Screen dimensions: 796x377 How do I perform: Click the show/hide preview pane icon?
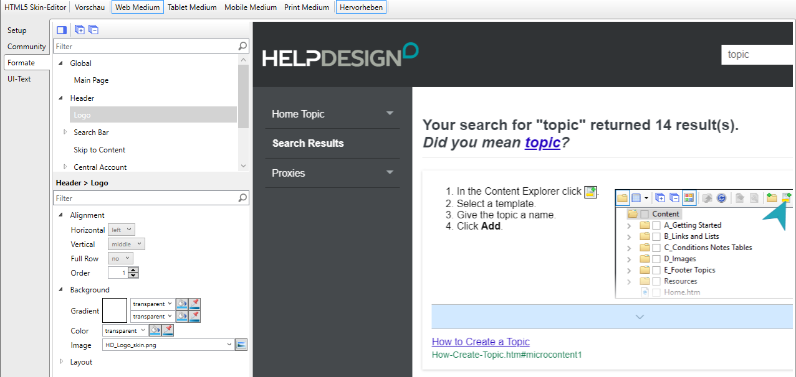(61, 30)
